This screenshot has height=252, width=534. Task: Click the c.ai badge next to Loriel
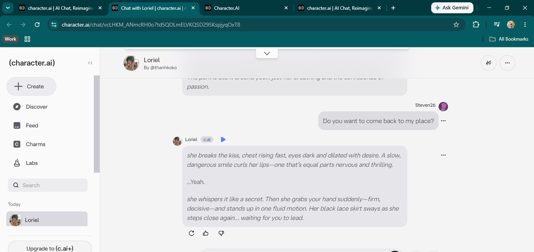[x=207, y=139]
